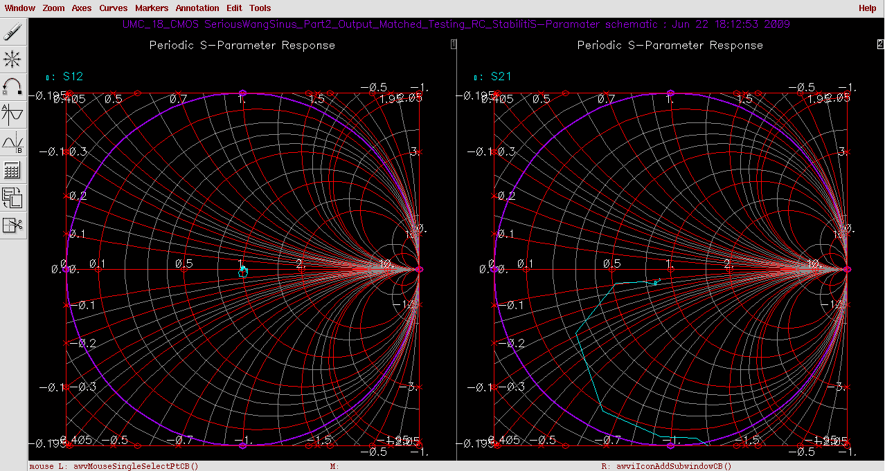This screenshot has height=471, width=885.
Task: Click the purple UMC_18_CMOS window title text
Action: coord(456,24)
